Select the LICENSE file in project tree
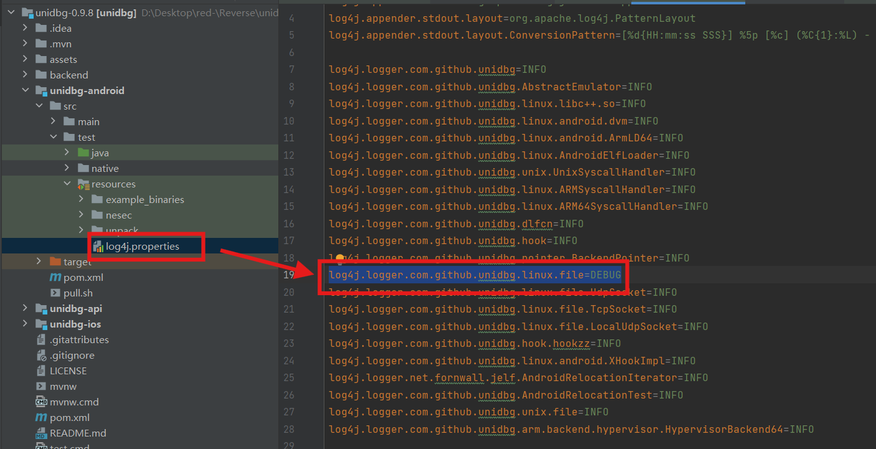876x449 pixels. [x=68, y=371]
